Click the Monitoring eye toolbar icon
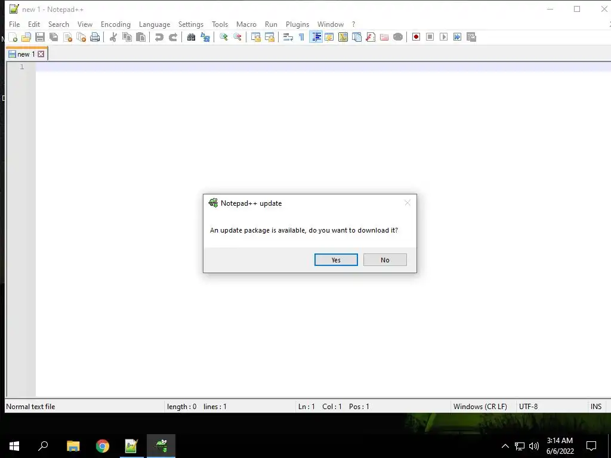The height and width of the screenshot is (458, 611). 398,37
